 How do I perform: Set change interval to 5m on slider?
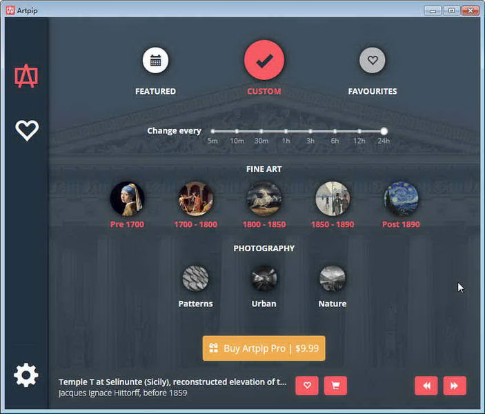212,131
